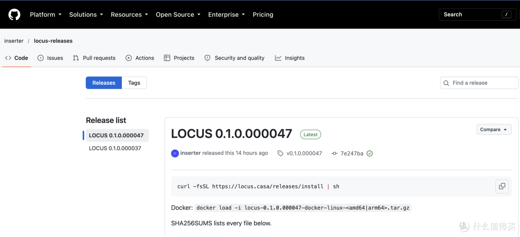Viewport: 520px width, 237px height.
Task: Open commit 7e247ba
Action: point(352,153)
